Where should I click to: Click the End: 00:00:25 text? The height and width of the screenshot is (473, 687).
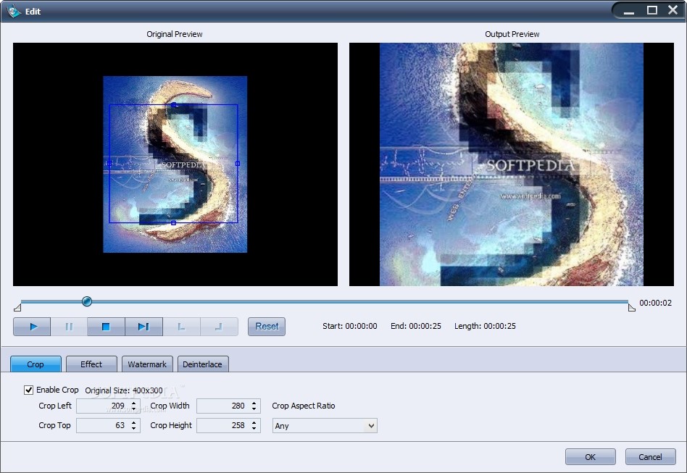[x=416, y=326]
